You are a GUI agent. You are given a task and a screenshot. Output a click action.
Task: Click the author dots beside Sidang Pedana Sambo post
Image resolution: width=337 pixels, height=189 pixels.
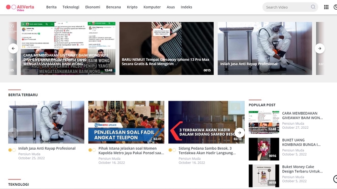click(x=172, y=150)
